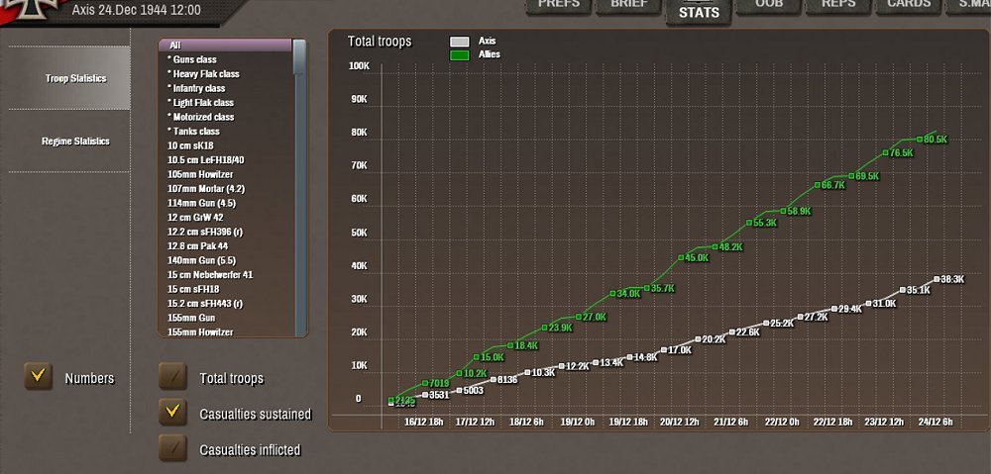
Task: Select 10 cm sK18 in list
Action: [225, 145]
